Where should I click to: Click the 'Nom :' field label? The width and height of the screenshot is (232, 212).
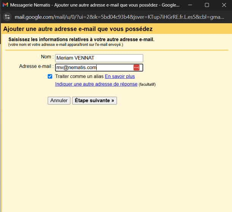coord(47,57)
